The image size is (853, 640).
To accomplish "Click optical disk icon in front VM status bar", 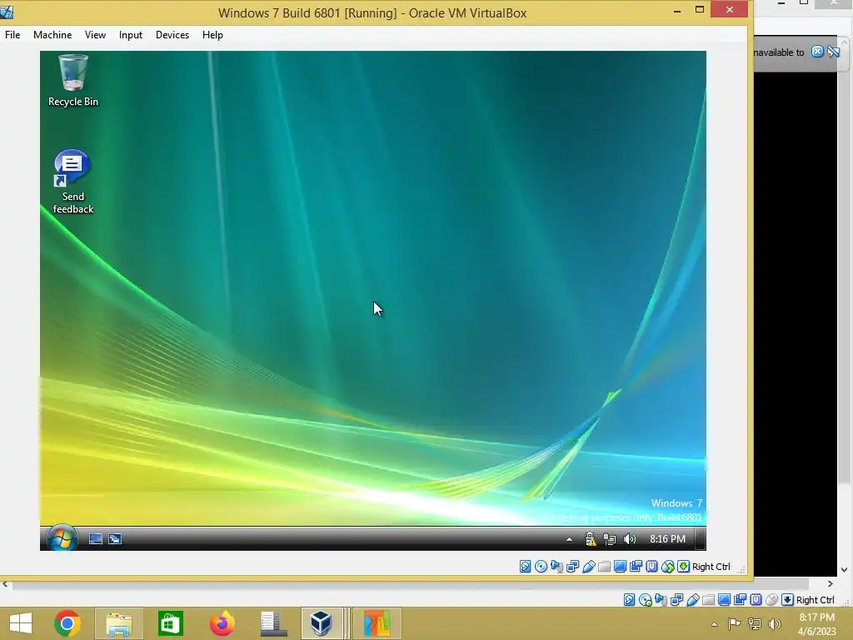I will [541, 567].
